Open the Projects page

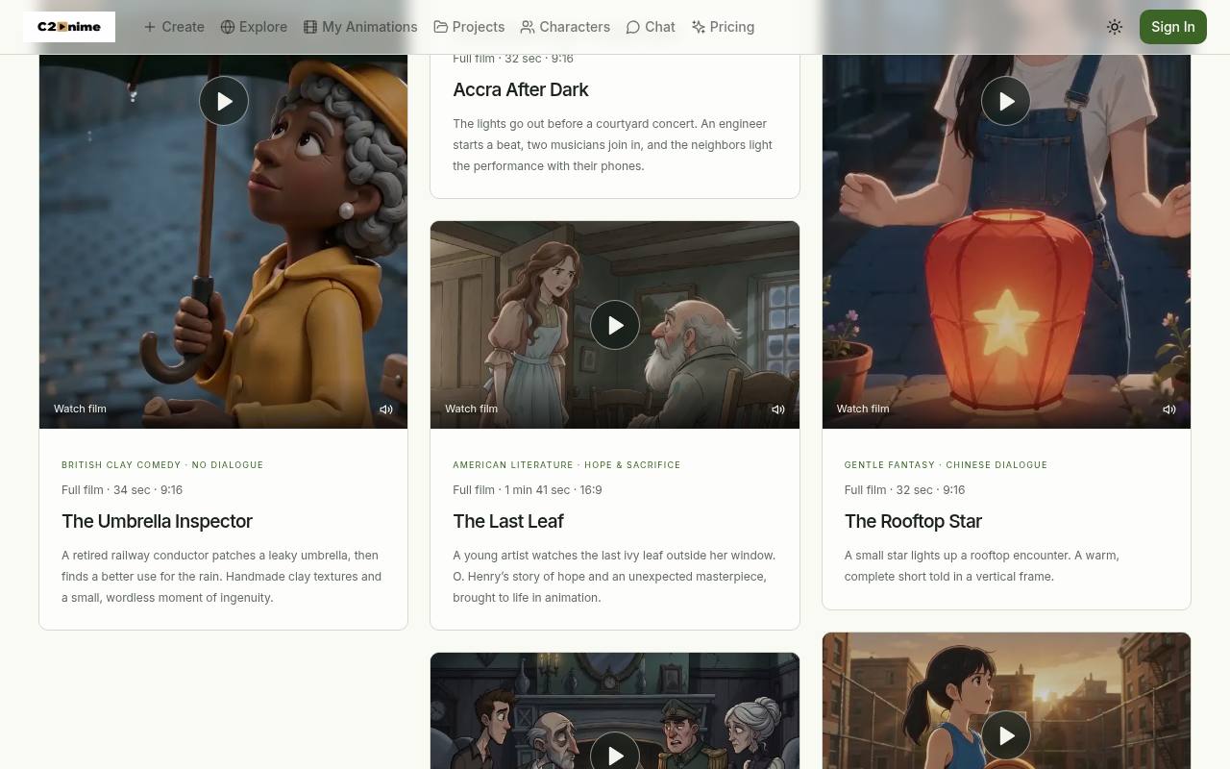coord(469,27)
